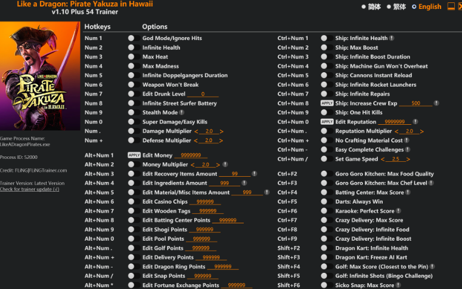Click info icon beside Edit Recovery Items Amount
462x289 pixels.
pos(255,174)
